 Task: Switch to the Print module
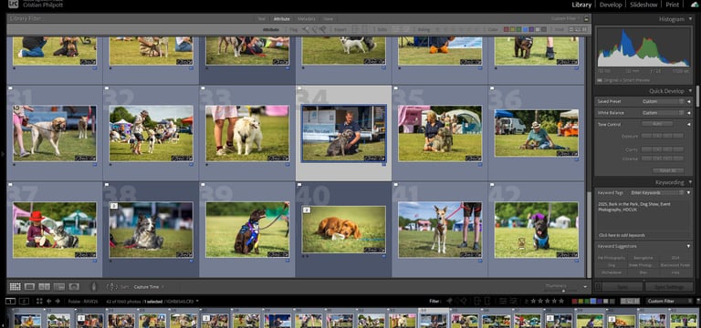click(x=673, y=5)
